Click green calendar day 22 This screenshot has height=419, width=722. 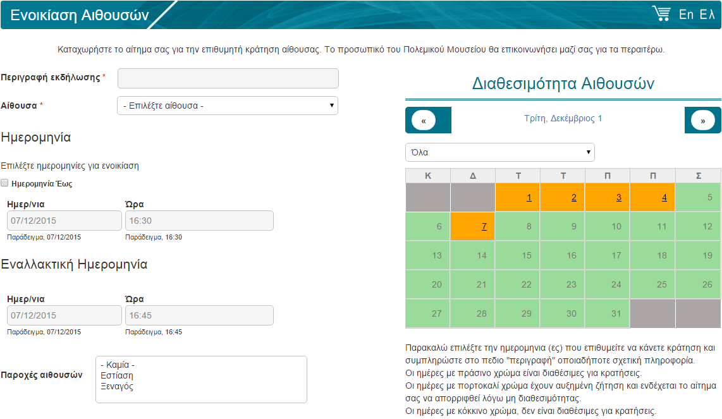pos(518,284)
